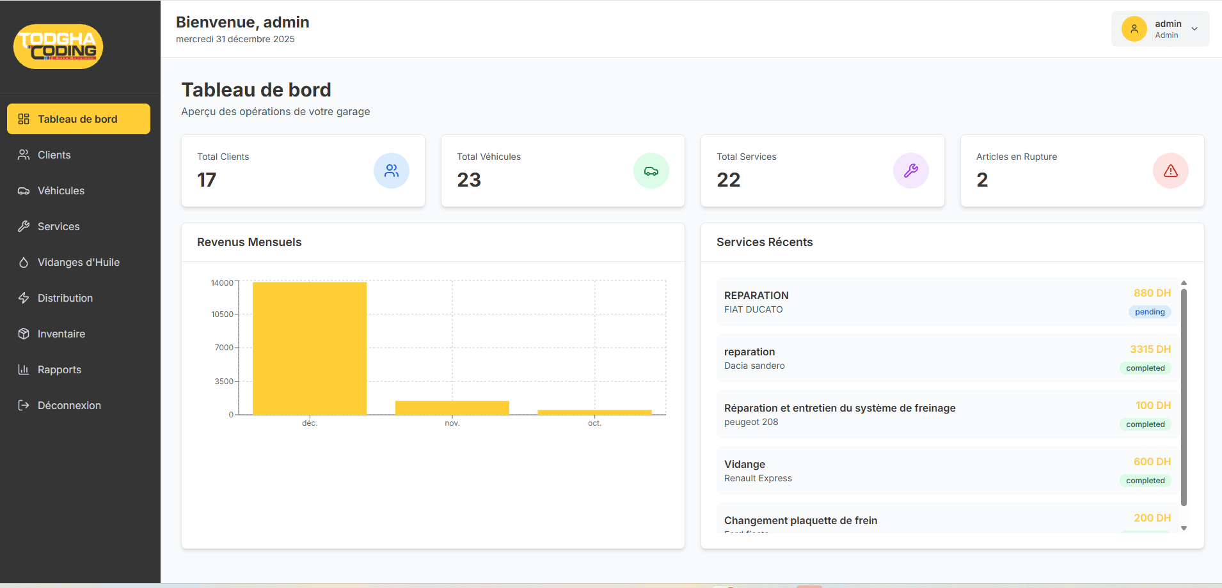Click the Services Récents scrollbar thumb

click(1184, 396)
